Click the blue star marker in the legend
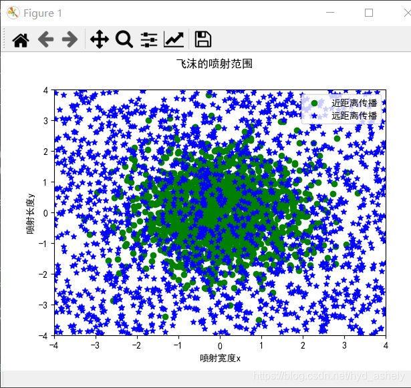The width and height of the screenshot is (411, 388). (x=314, y=116)
